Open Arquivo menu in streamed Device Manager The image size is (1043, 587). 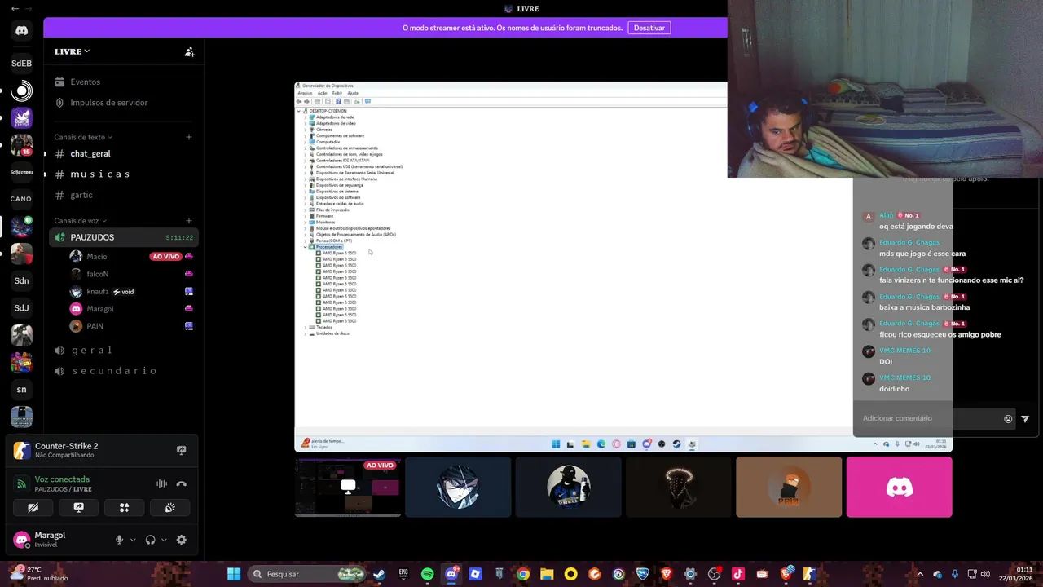coord(305,93)
